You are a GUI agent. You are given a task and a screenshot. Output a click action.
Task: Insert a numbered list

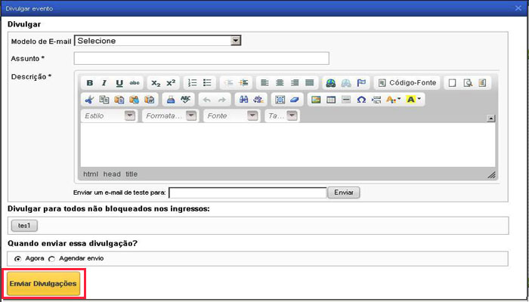(x=192, y=82)
